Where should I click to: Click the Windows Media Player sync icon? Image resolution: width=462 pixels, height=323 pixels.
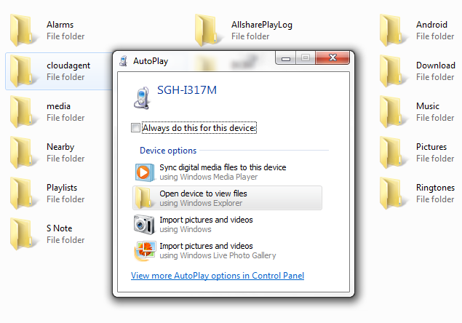coord(144,172)
